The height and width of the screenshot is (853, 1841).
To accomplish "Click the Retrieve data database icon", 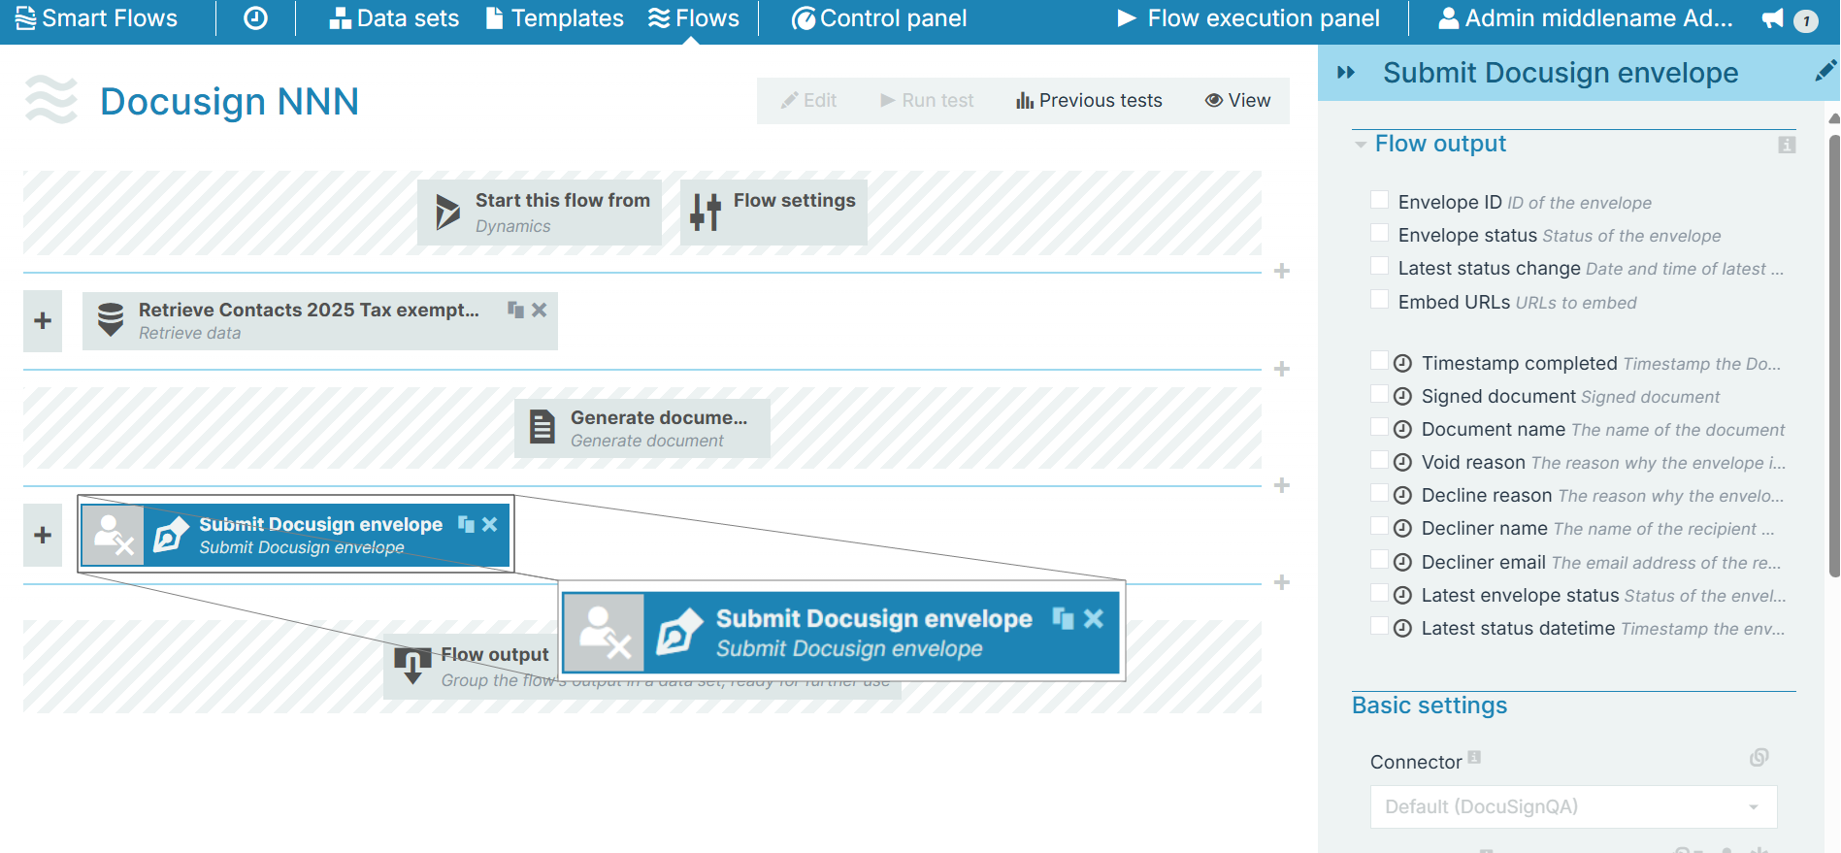I will tap(111, 319).
